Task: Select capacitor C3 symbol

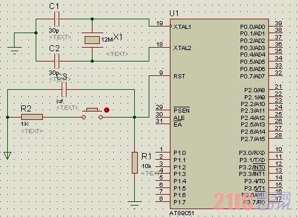Action: click(64, 90)
